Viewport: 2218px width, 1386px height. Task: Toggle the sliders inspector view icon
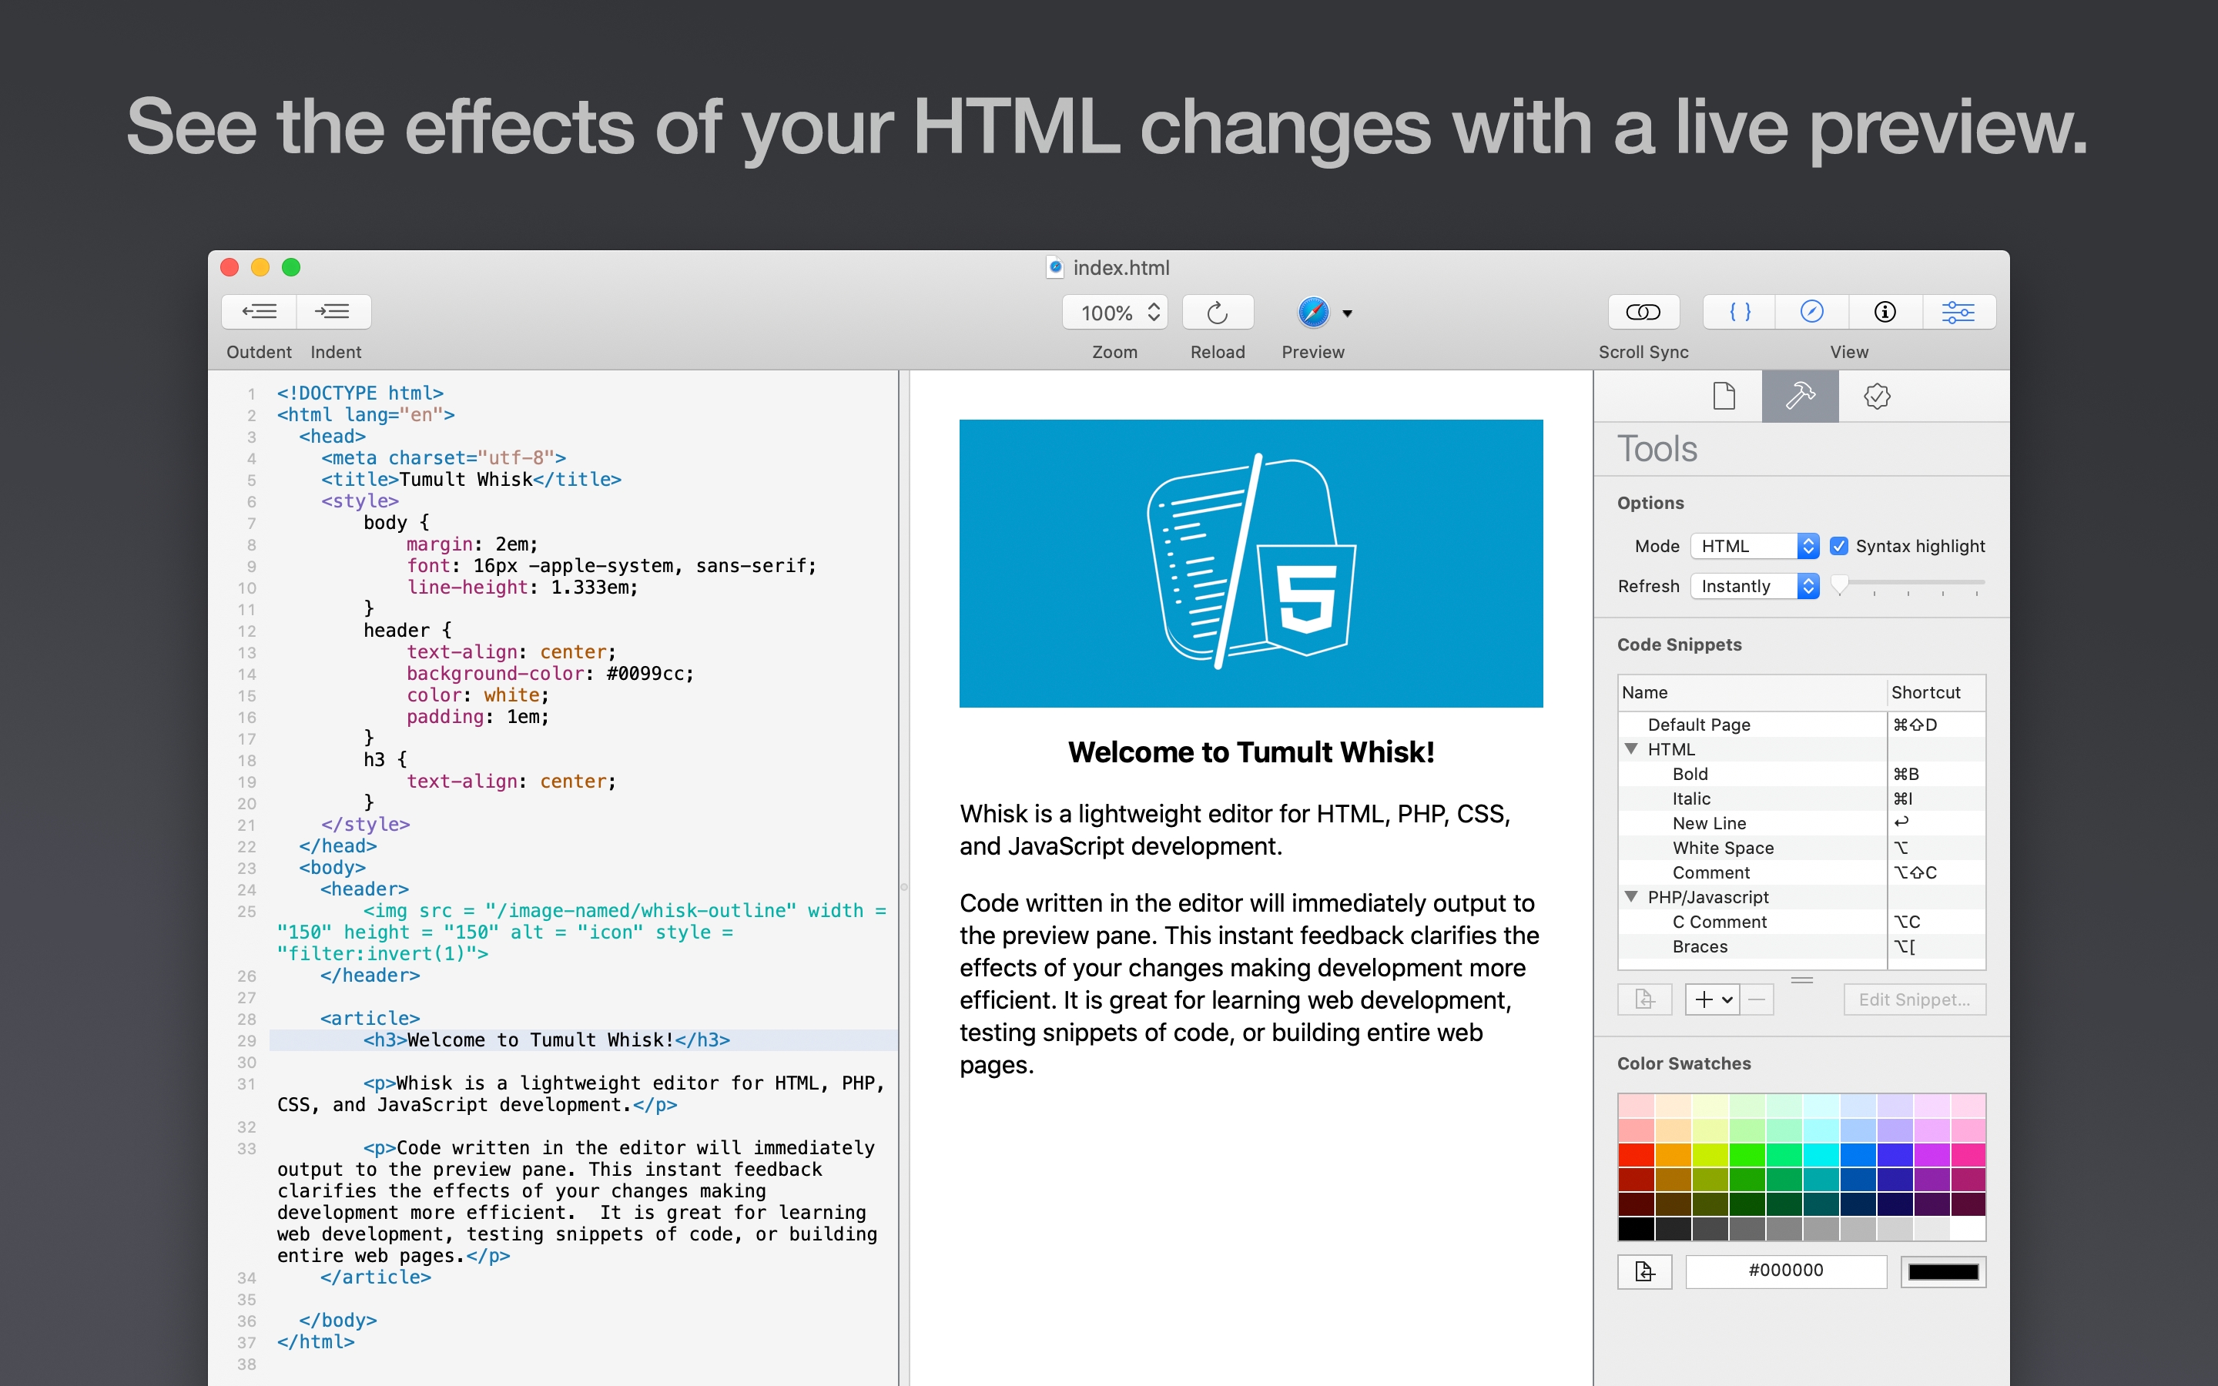1958,313
